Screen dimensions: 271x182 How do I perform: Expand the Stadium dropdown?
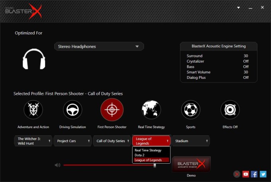coord(191,141)
